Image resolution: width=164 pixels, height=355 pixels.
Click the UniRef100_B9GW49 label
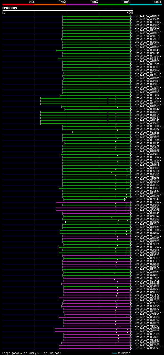147,283
